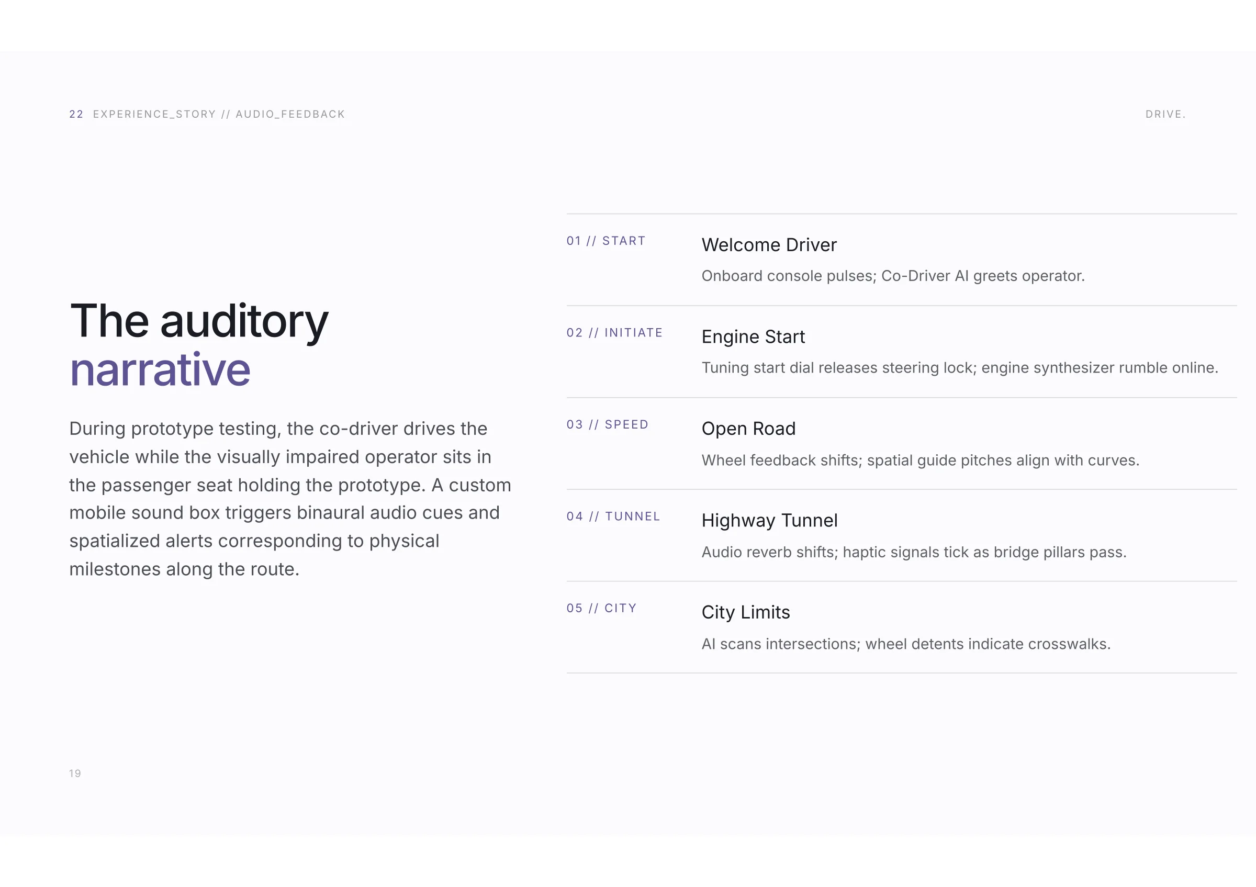
Task: Click the City Limits title
Action: (x=746, y=612)
